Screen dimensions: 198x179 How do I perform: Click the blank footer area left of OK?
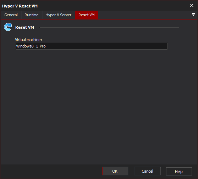(x=50, y=171)
